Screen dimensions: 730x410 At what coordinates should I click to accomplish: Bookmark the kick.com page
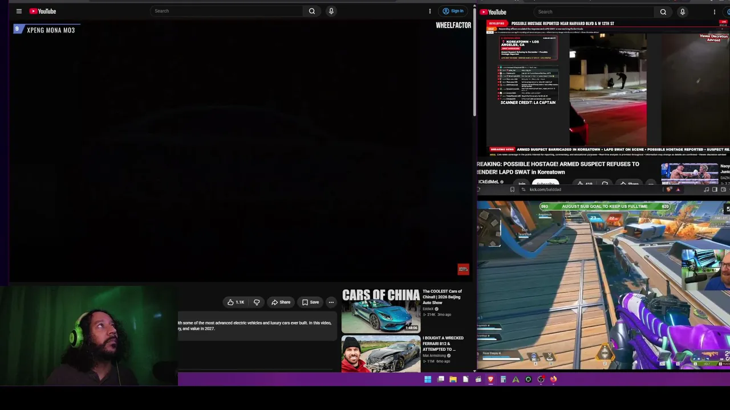pyautogui.click(x=512, y=190)
